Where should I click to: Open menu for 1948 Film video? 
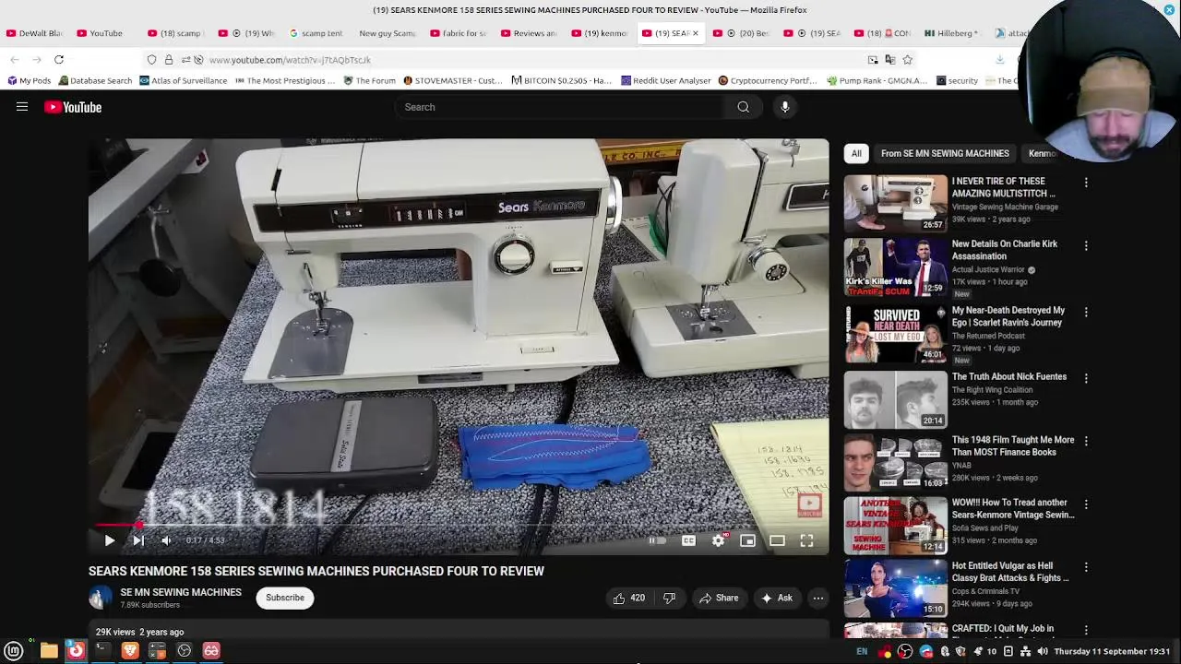1086,441
